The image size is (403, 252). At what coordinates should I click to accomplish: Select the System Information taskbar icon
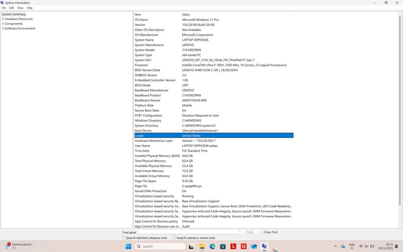click(264, 247)
